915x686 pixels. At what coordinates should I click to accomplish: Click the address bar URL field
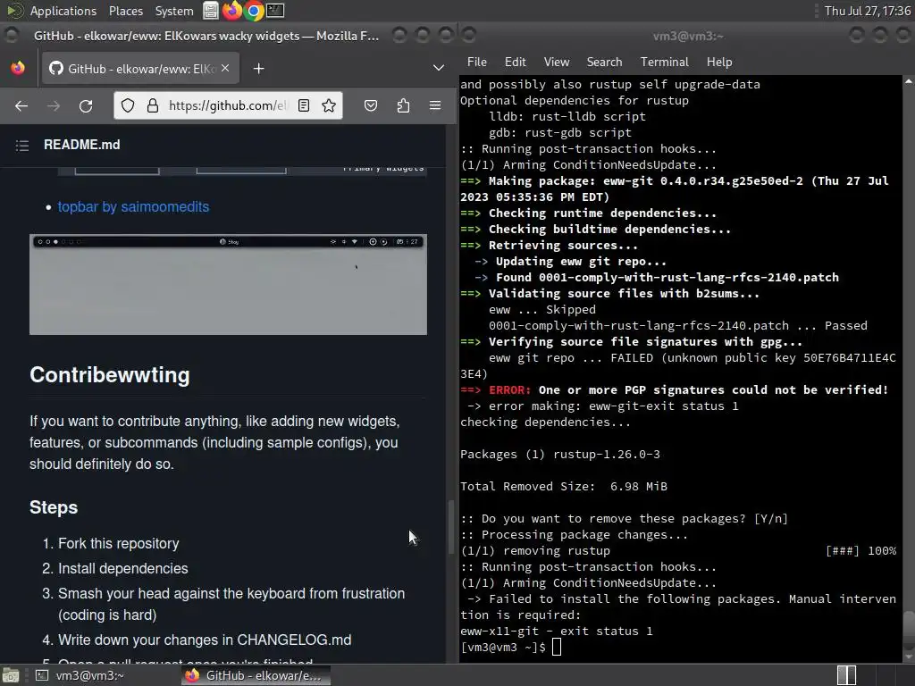point(228,105)
